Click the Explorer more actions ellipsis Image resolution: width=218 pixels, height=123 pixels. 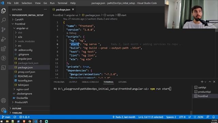point(45,10)
